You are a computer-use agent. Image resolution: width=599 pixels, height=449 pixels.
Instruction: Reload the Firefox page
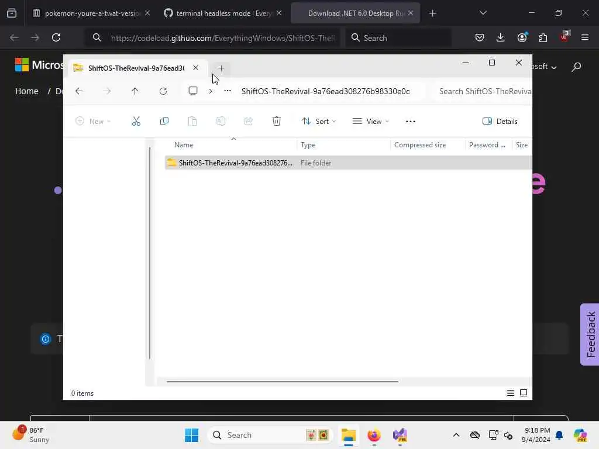tap(56, 37)
